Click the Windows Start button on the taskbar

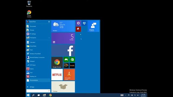point(28,95)
